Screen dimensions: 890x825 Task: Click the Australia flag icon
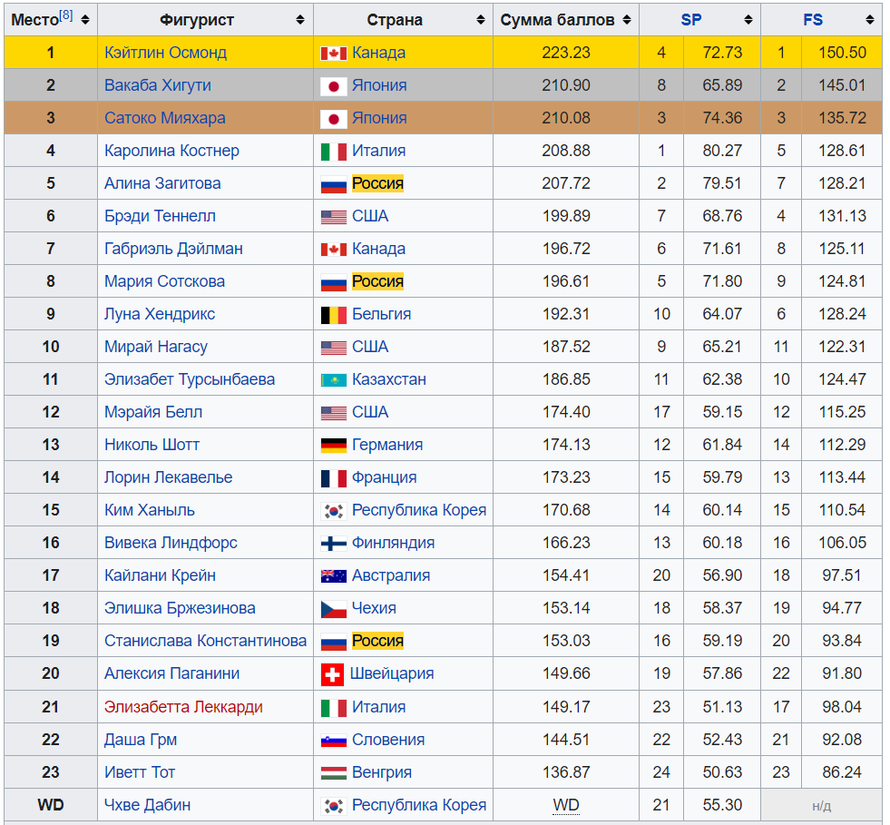tap(333, 576)
